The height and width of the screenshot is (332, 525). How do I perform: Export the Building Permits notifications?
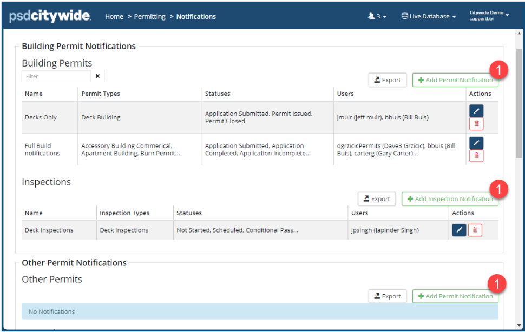pos(388,80)
